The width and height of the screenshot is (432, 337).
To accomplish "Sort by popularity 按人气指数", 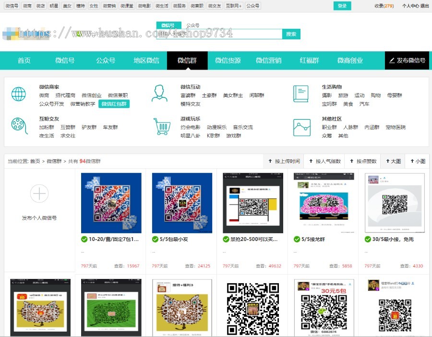I will pos(325,161).
